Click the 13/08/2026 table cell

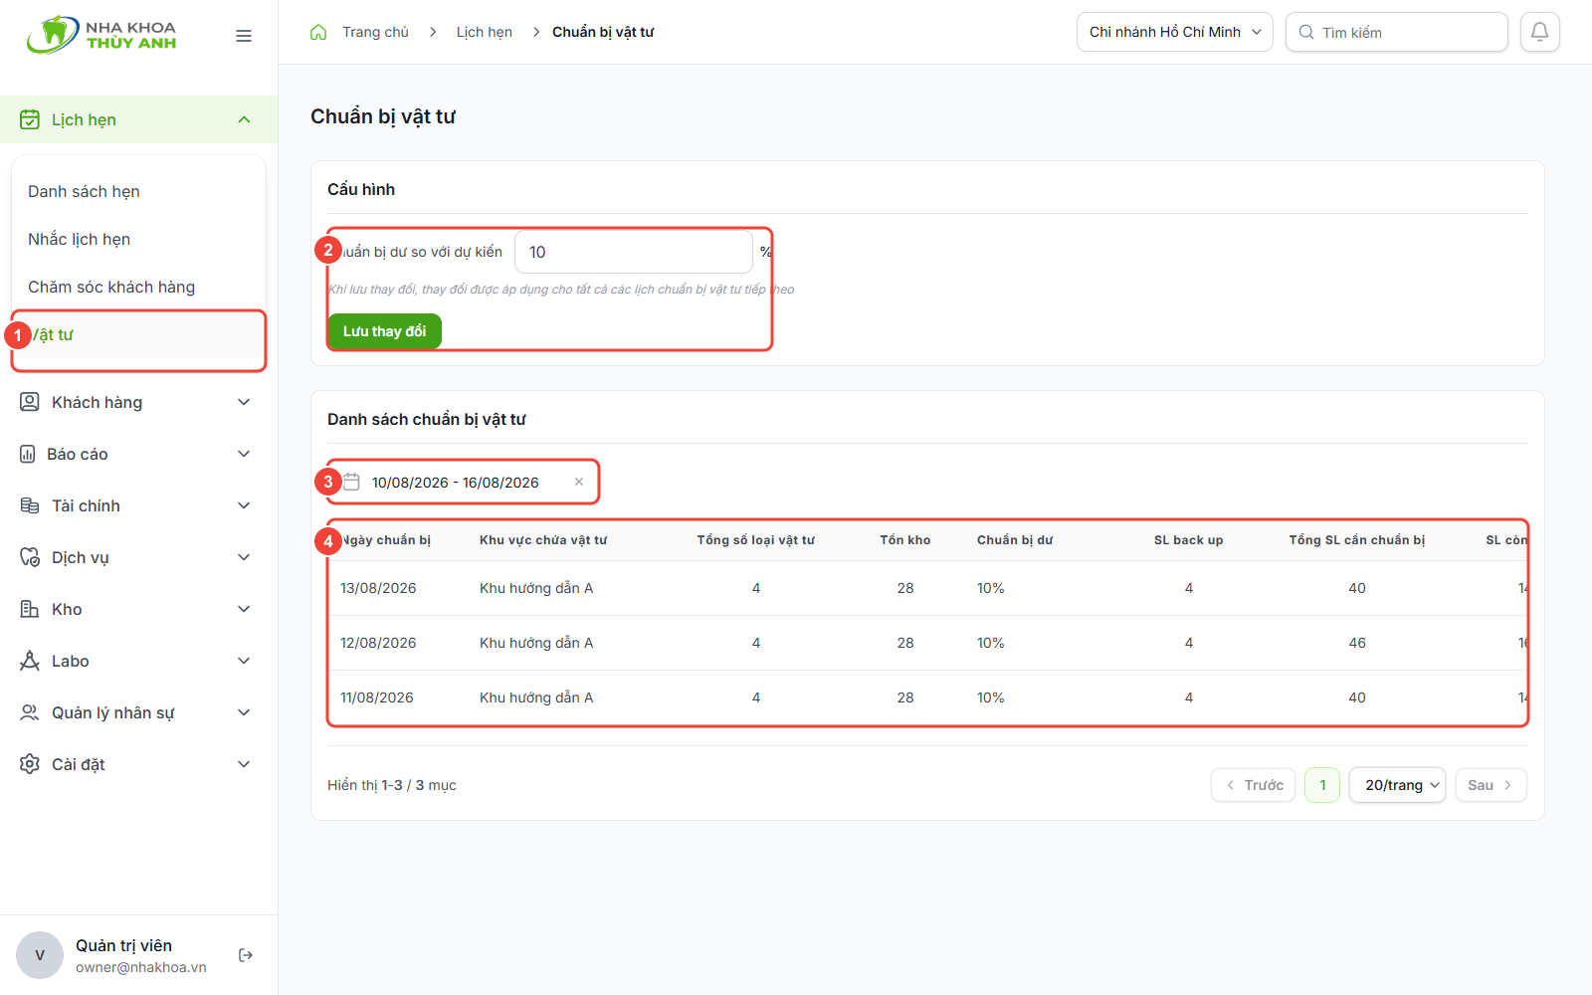[x=378, y=588]
